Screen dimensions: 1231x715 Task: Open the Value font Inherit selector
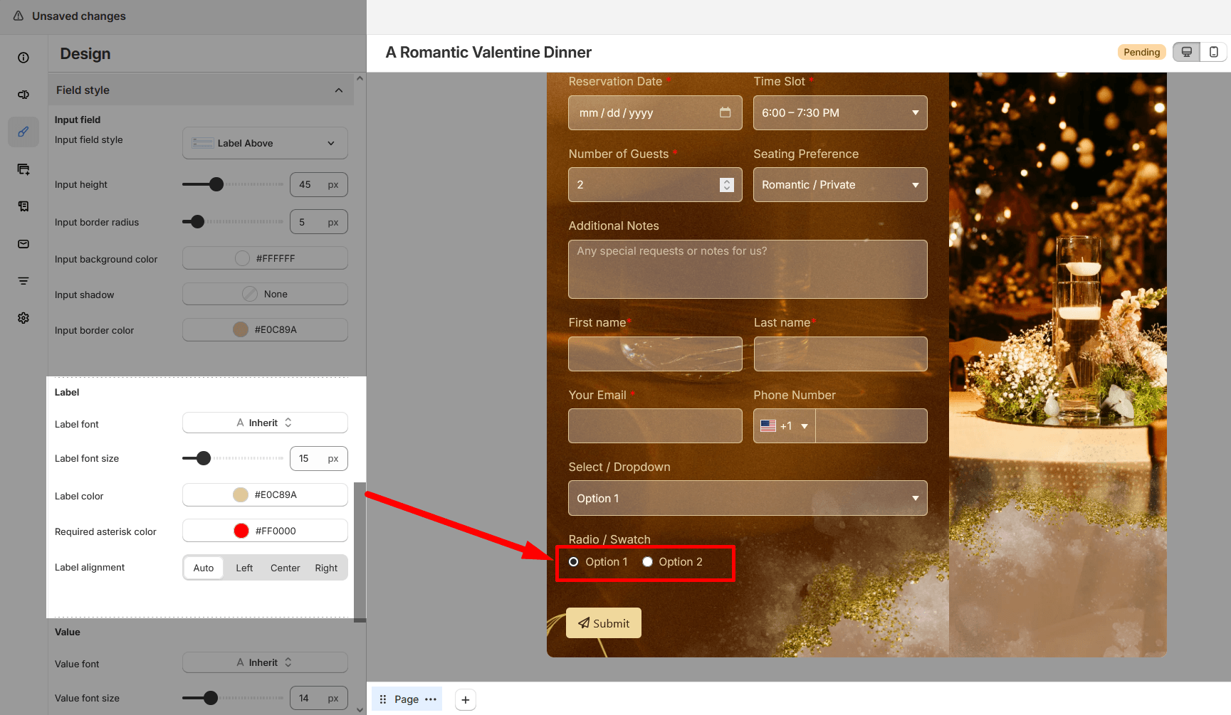[265, 662]
